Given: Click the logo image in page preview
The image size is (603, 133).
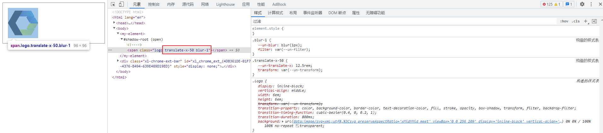Looking at the screenshot, I should point(23,23).
